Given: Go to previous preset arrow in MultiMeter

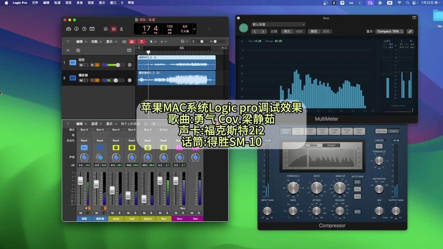Looking at the screenshot, I should pos(255,31).
